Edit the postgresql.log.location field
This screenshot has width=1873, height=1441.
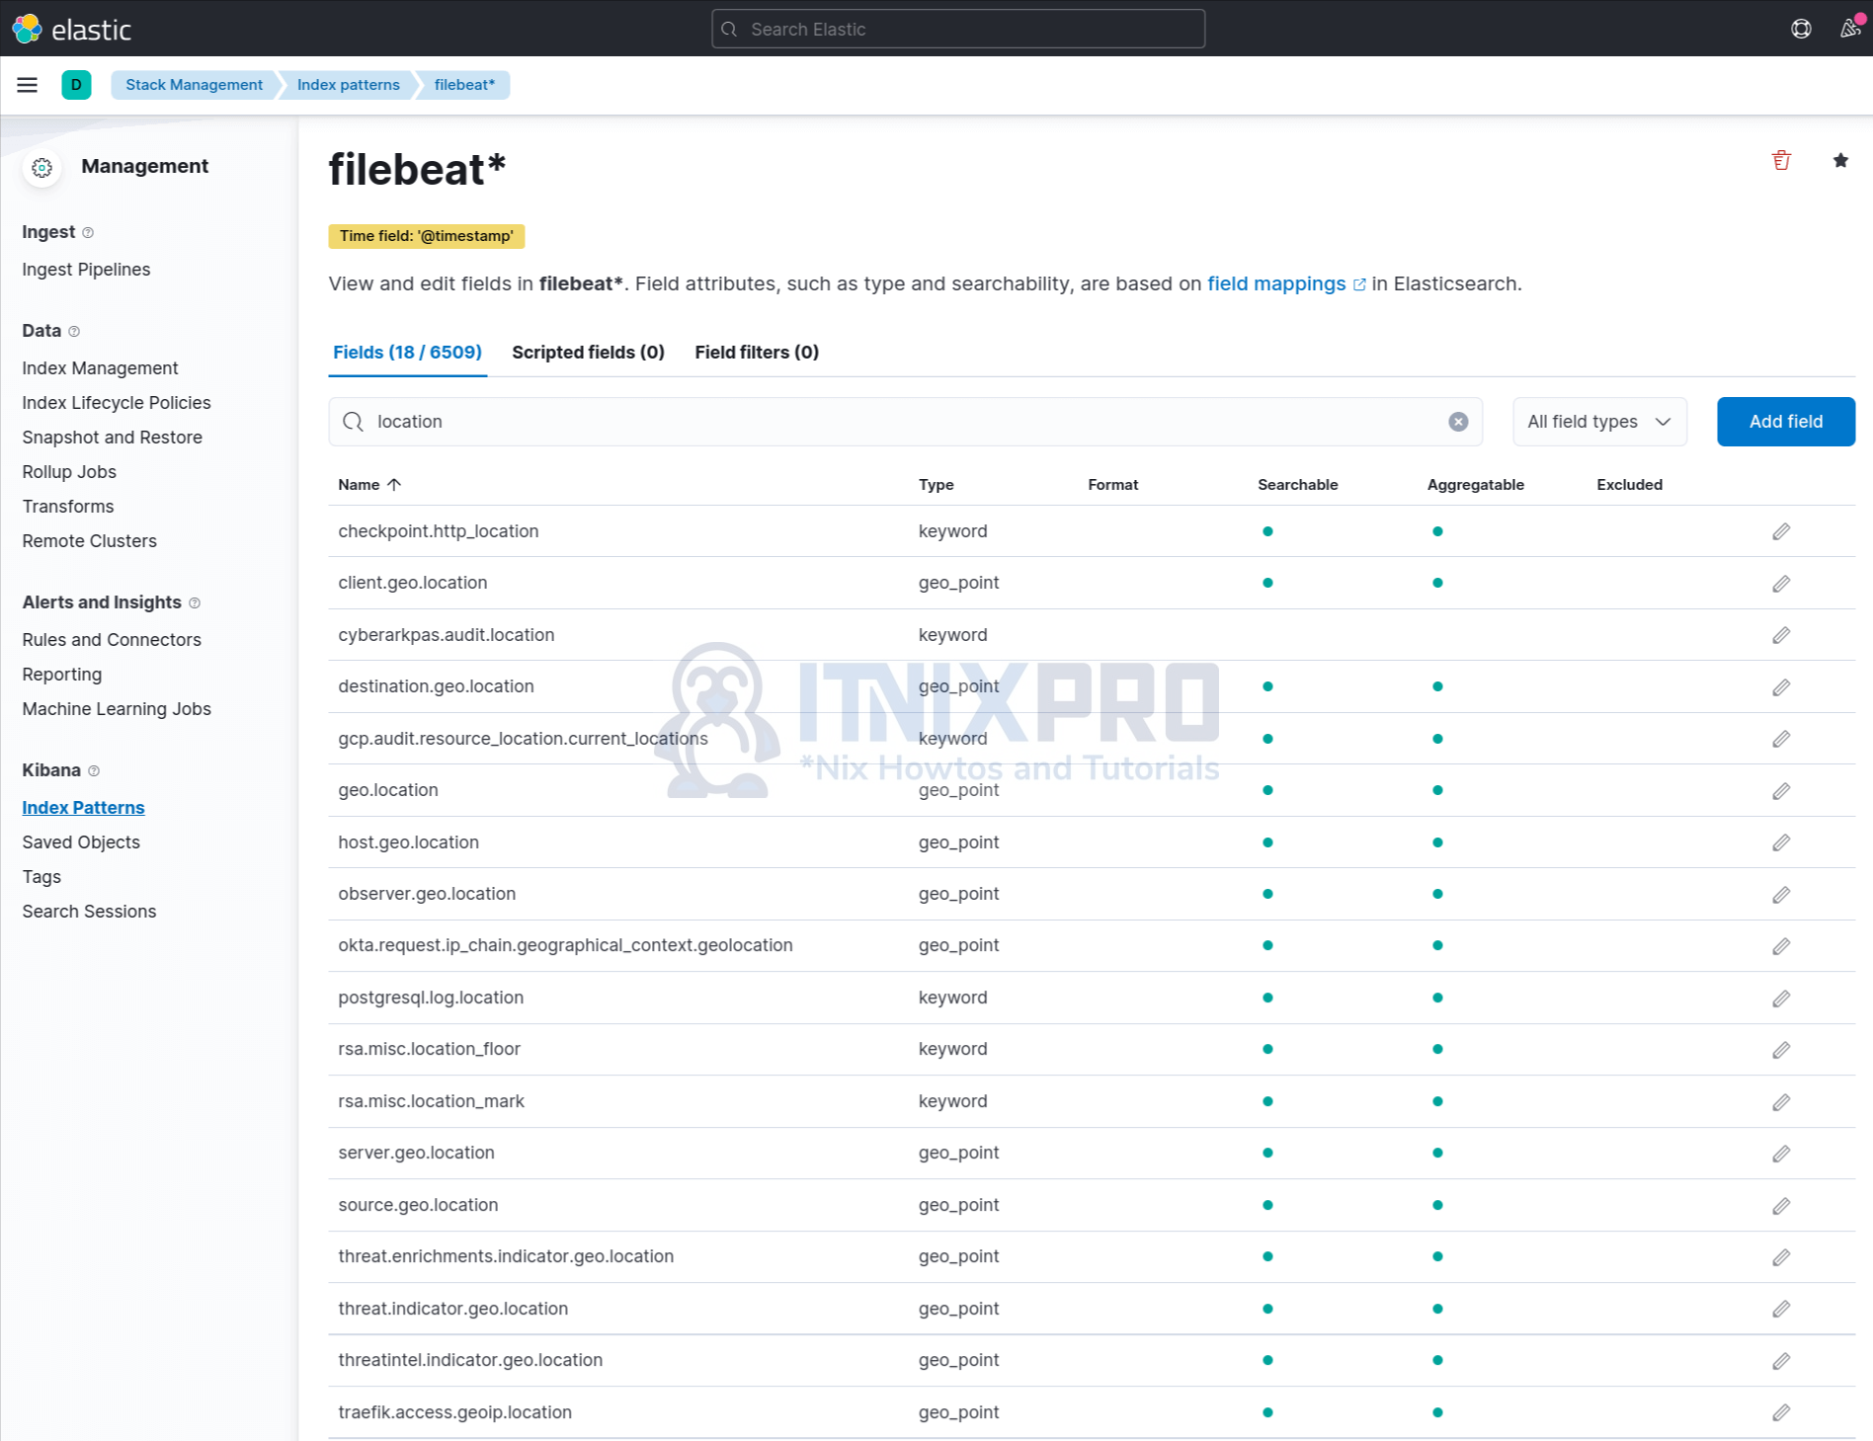[x=1781, y=999]
